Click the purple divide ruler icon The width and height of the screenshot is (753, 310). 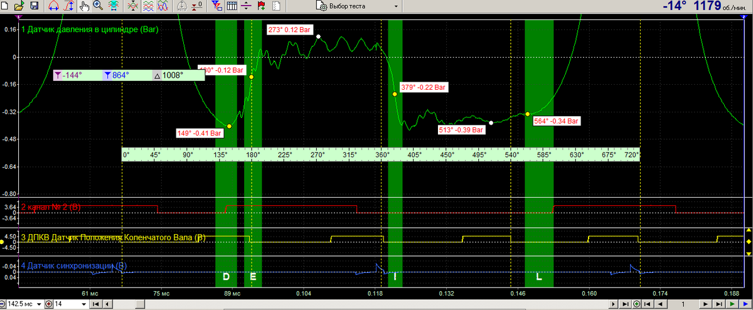[x=246, y=6]
